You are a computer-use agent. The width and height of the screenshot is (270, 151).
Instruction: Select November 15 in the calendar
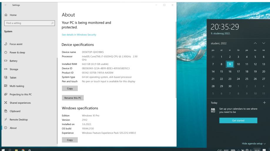pos(221,72)
